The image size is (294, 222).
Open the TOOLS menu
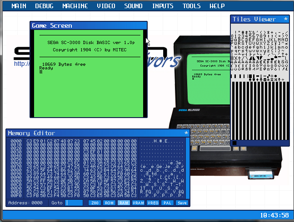click(192, 6)
